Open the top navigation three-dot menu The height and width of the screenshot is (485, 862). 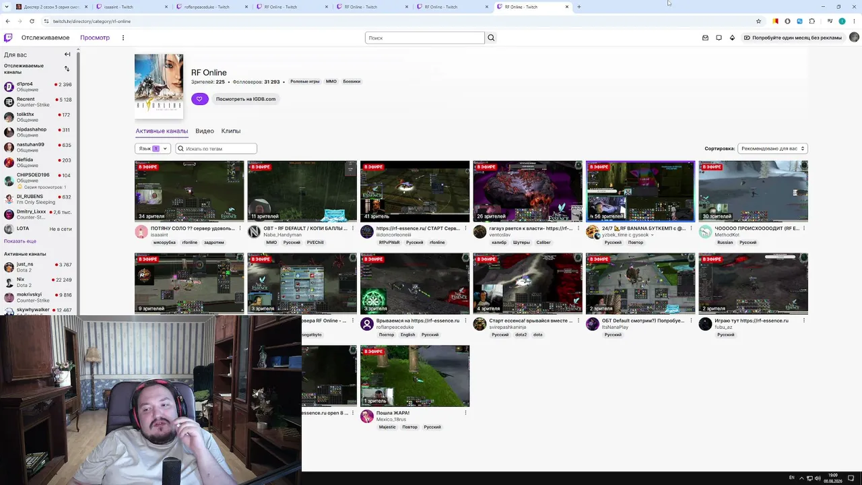123,38
